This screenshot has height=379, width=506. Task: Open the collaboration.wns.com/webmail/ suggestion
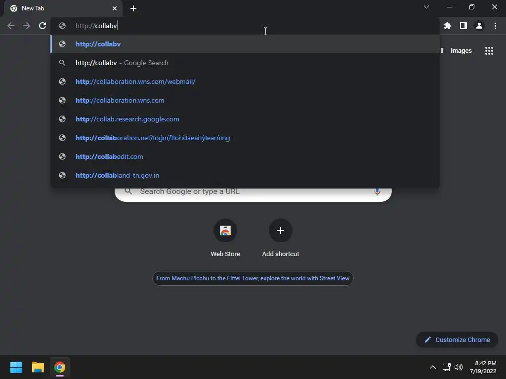245,81
